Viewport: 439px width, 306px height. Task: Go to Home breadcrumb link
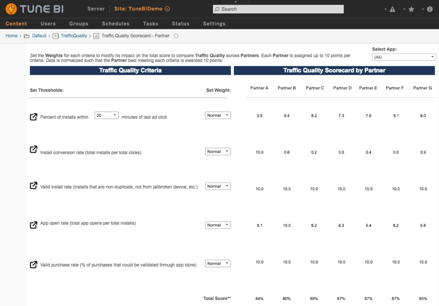point(12,36)
